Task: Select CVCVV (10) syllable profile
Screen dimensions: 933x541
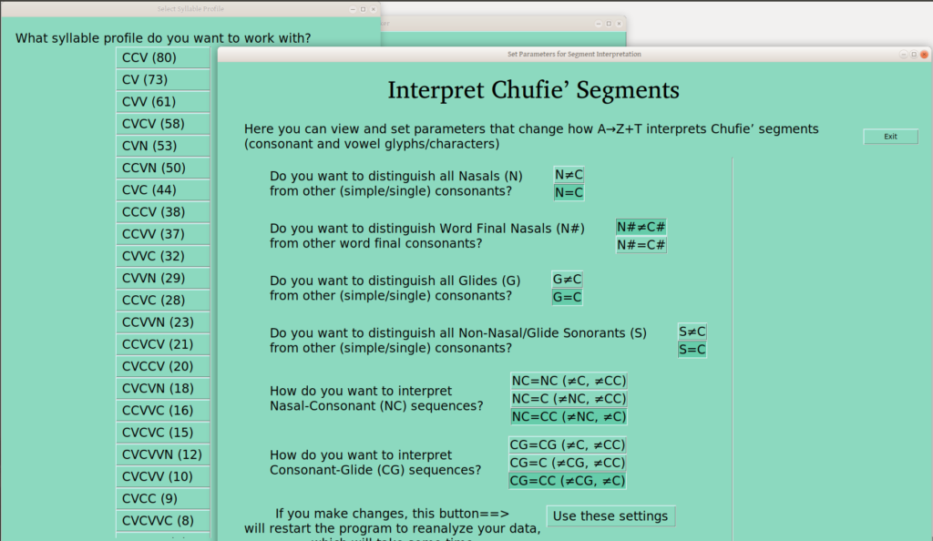Action: [x=162, y=476]
